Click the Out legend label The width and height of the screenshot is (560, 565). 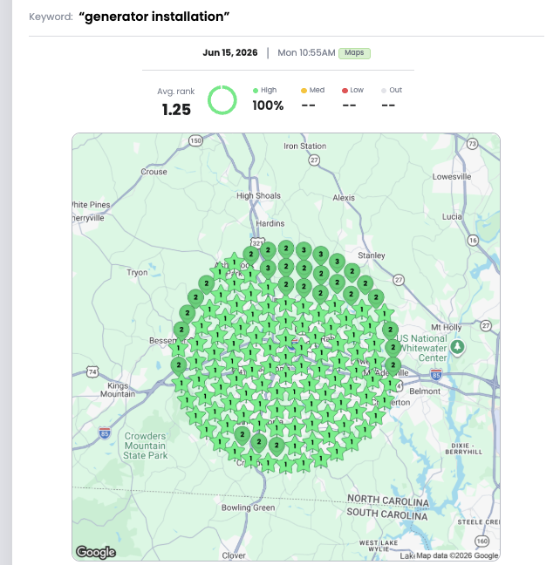pos(395,90)
